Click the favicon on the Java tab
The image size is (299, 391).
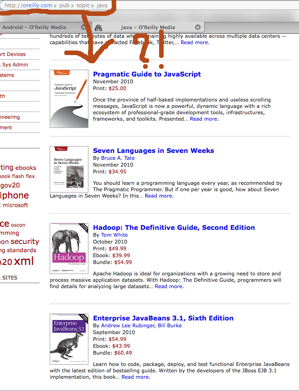98,27
